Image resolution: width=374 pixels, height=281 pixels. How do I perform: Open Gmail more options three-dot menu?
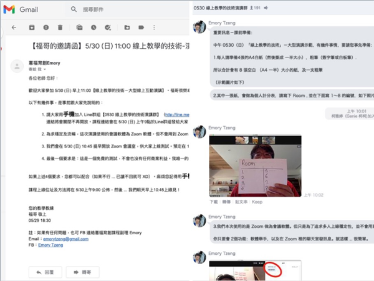tap(154, 27)
